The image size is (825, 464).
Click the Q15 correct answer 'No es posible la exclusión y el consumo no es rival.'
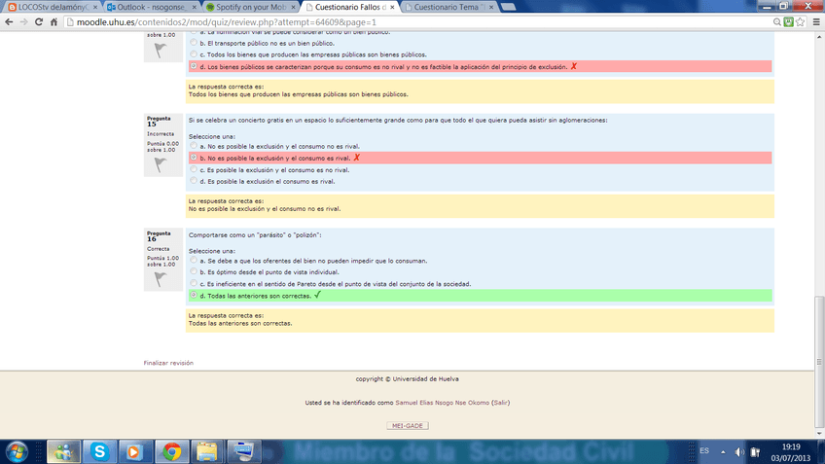pos(265,209)
